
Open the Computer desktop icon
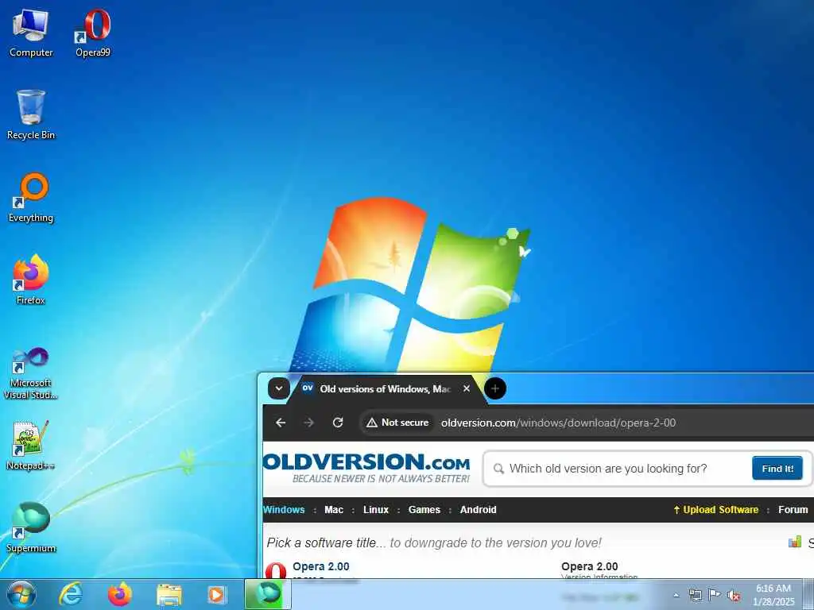pyautogui.click(x=31, y=33)
